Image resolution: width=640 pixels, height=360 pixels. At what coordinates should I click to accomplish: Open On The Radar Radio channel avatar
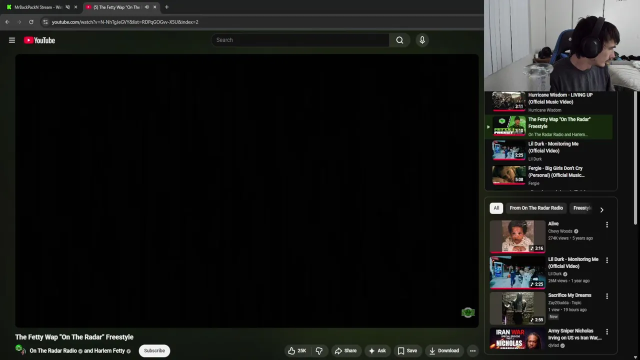20,350
